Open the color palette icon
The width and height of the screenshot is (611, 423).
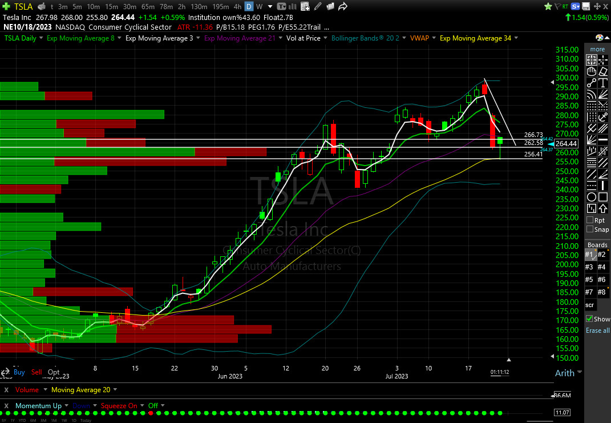click(x=600, y=38)
